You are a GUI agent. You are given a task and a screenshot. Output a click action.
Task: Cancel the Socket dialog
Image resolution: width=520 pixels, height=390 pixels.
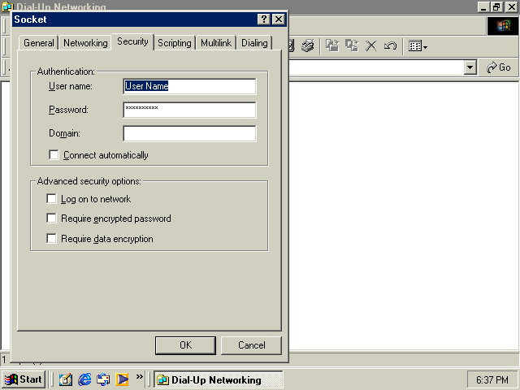pos(251,345)
